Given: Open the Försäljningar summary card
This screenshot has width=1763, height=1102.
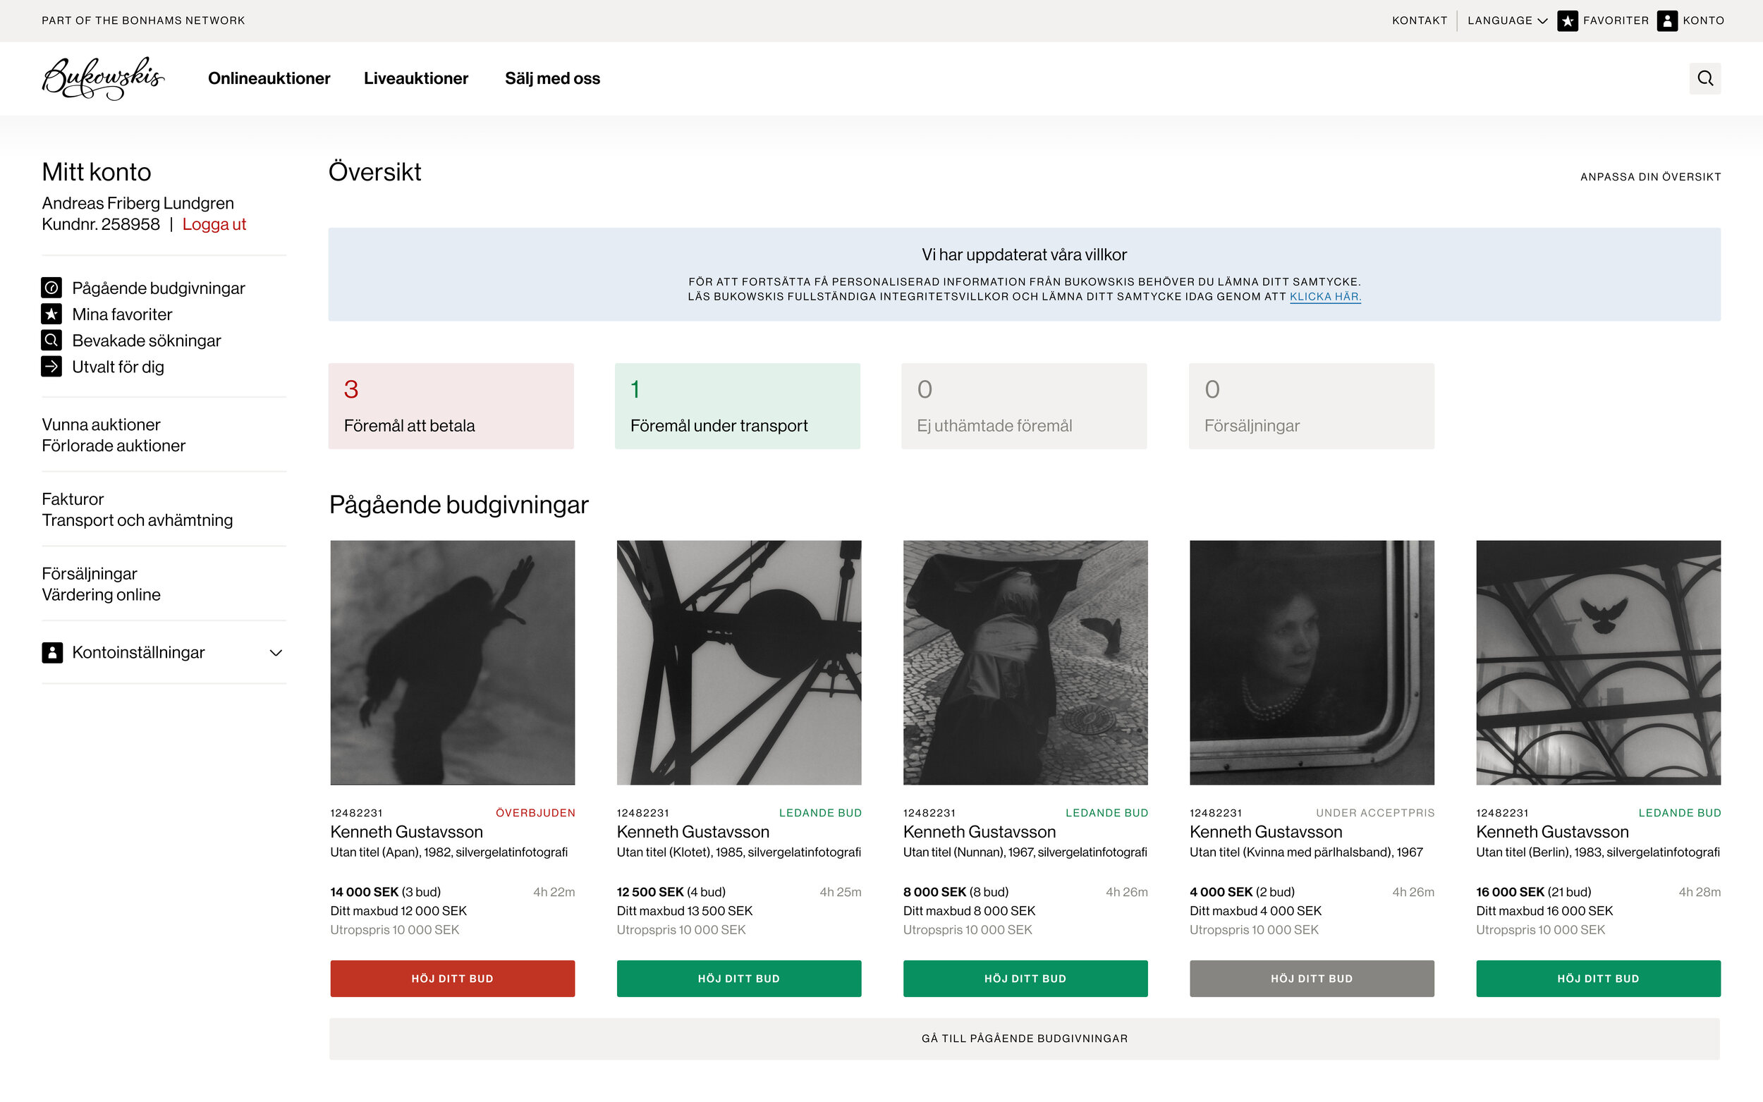Looking at the screenshot, I should 1311,406.
